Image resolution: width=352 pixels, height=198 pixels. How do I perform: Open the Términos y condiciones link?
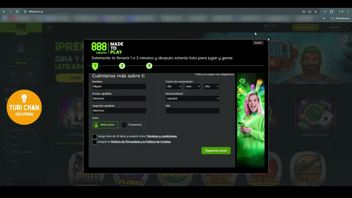(162, 136)
